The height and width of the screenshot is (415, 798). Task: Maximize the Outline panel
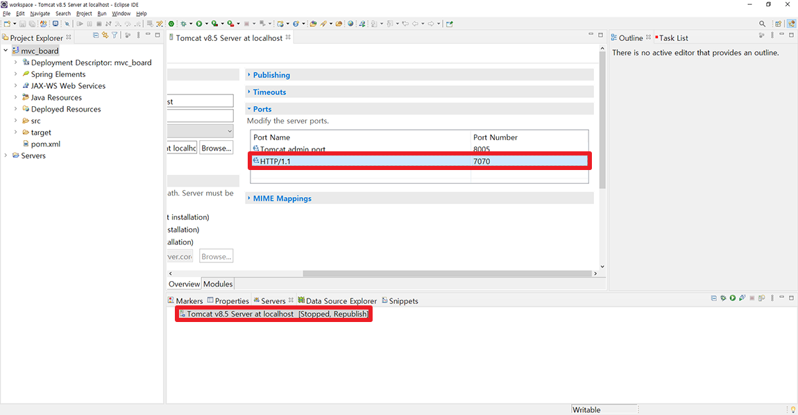pyautogui.click(x=791, y=35)
